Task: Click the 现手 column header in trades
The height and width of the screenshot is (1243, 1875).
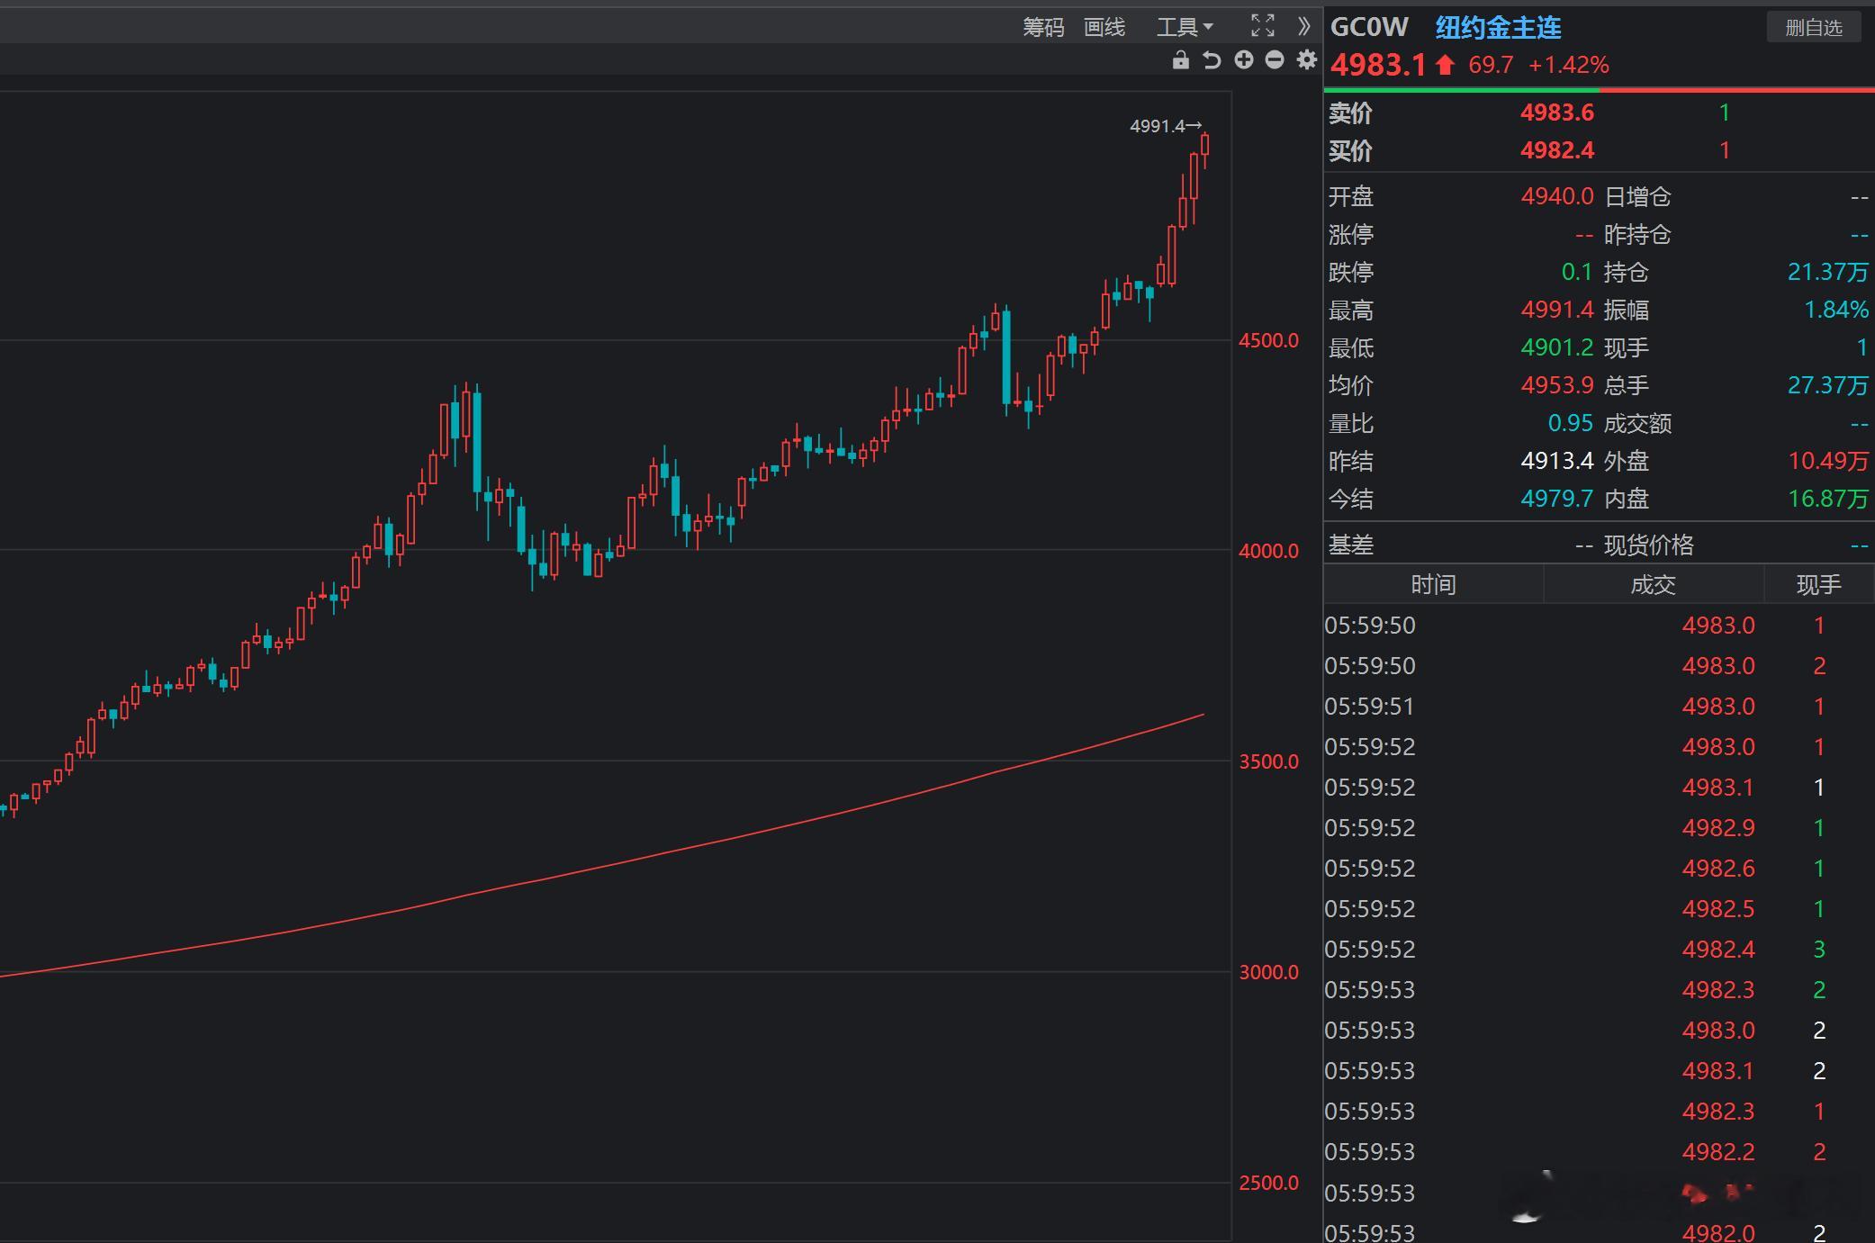Action: point(1818,585)
